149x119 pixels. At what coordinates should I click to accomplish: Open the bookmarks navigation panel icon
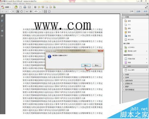pyautogui.click(x=2, y=21)
